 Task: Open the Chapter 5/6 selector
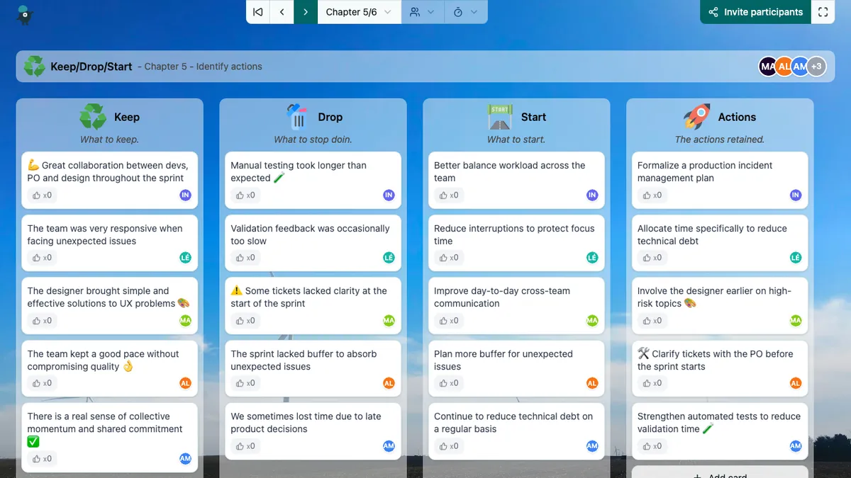[351, 12]
